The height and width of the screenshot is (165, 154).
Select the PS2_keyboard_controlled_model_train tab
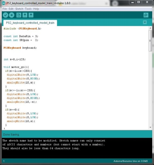30,23
